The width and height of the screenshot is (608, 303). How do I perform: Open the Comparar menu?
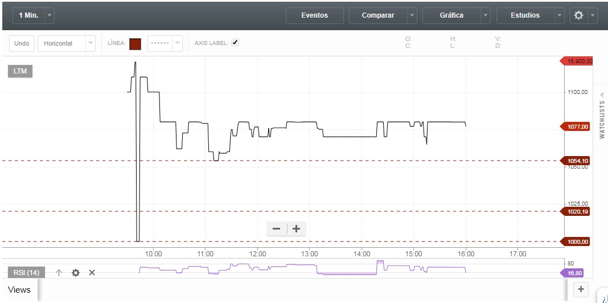378,15
